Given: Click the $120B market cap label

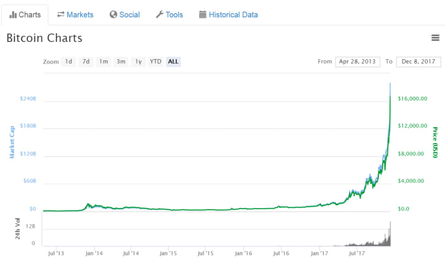Looking at the screenshot, I should tap(28, 154).
